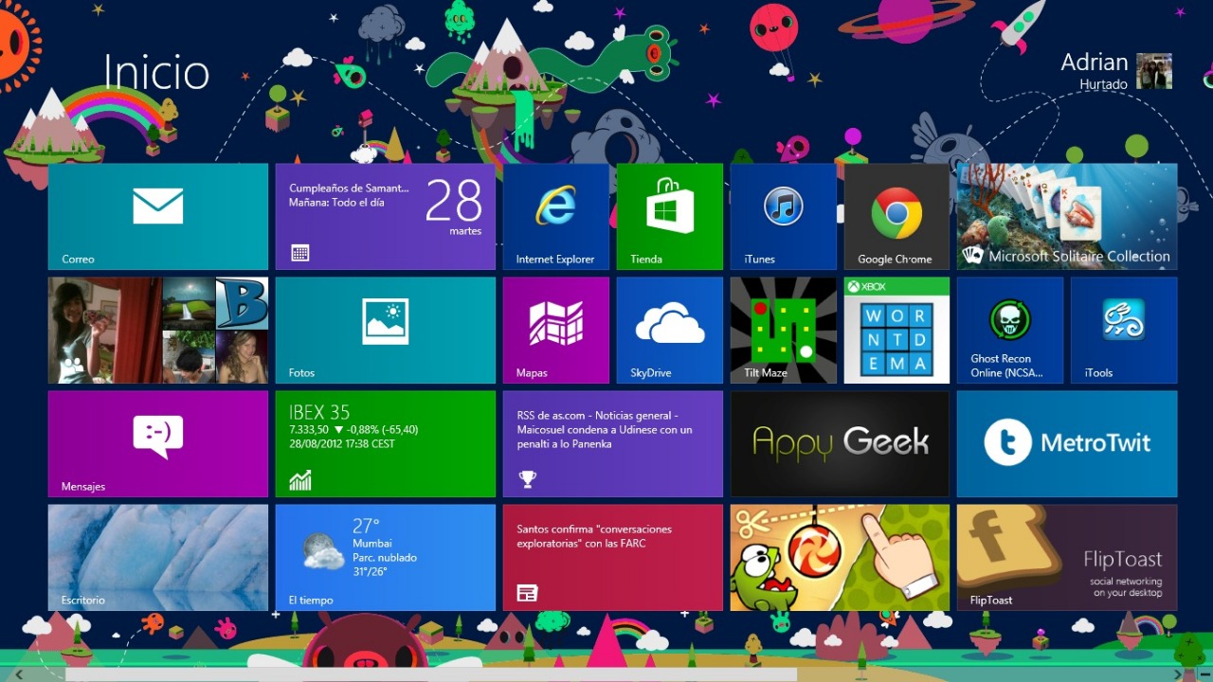Open El tiempo weather tile for Mumbai
Screen dimensions: 1213x682
coord(386,558)
